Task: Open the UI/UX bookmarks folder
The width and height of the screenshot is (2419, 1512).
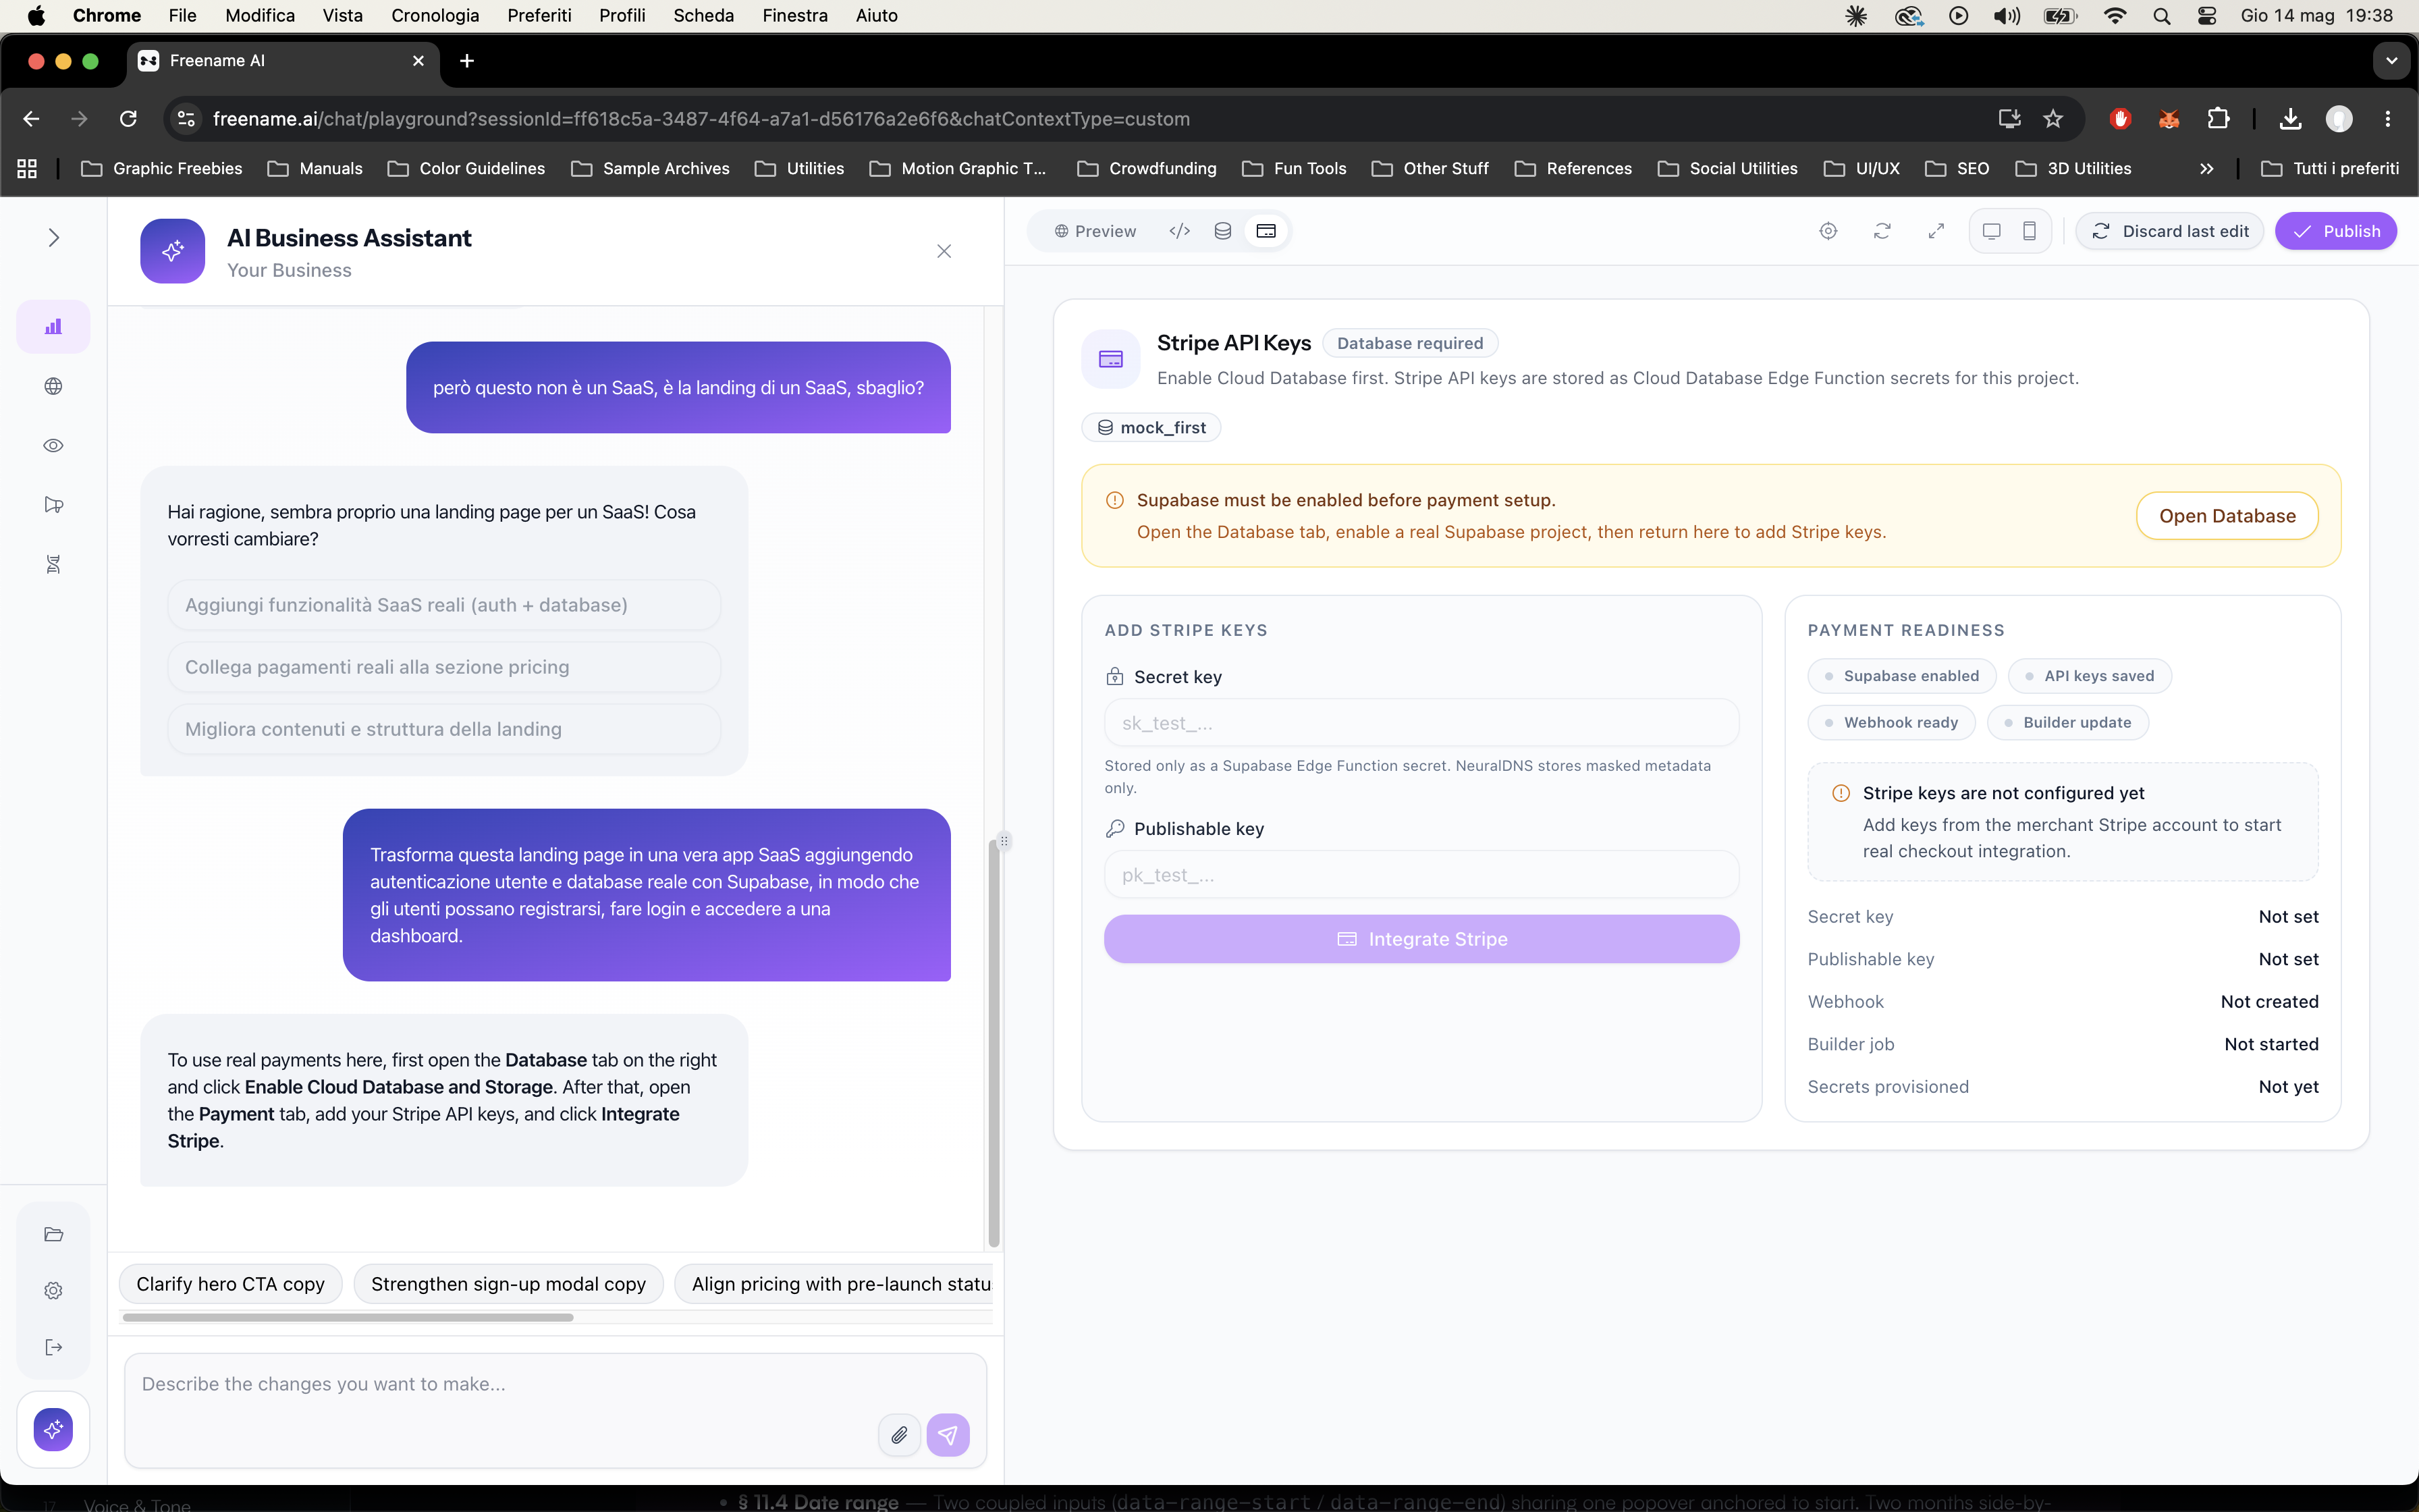Action: click(x=1861, y=169)
